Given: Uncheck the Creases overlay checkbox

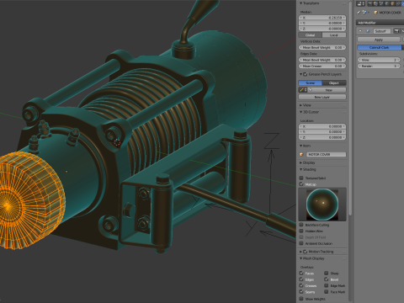Looking at the screenshot, I should coord(301,285).
